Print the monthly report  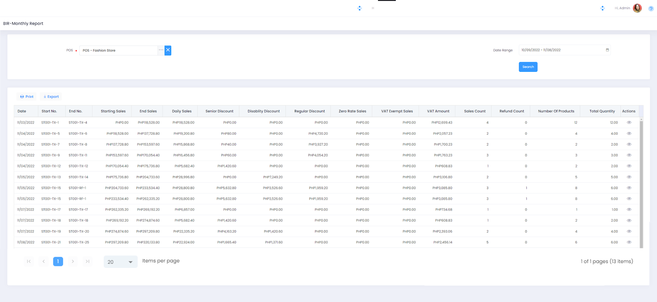(x=27, y=97)
